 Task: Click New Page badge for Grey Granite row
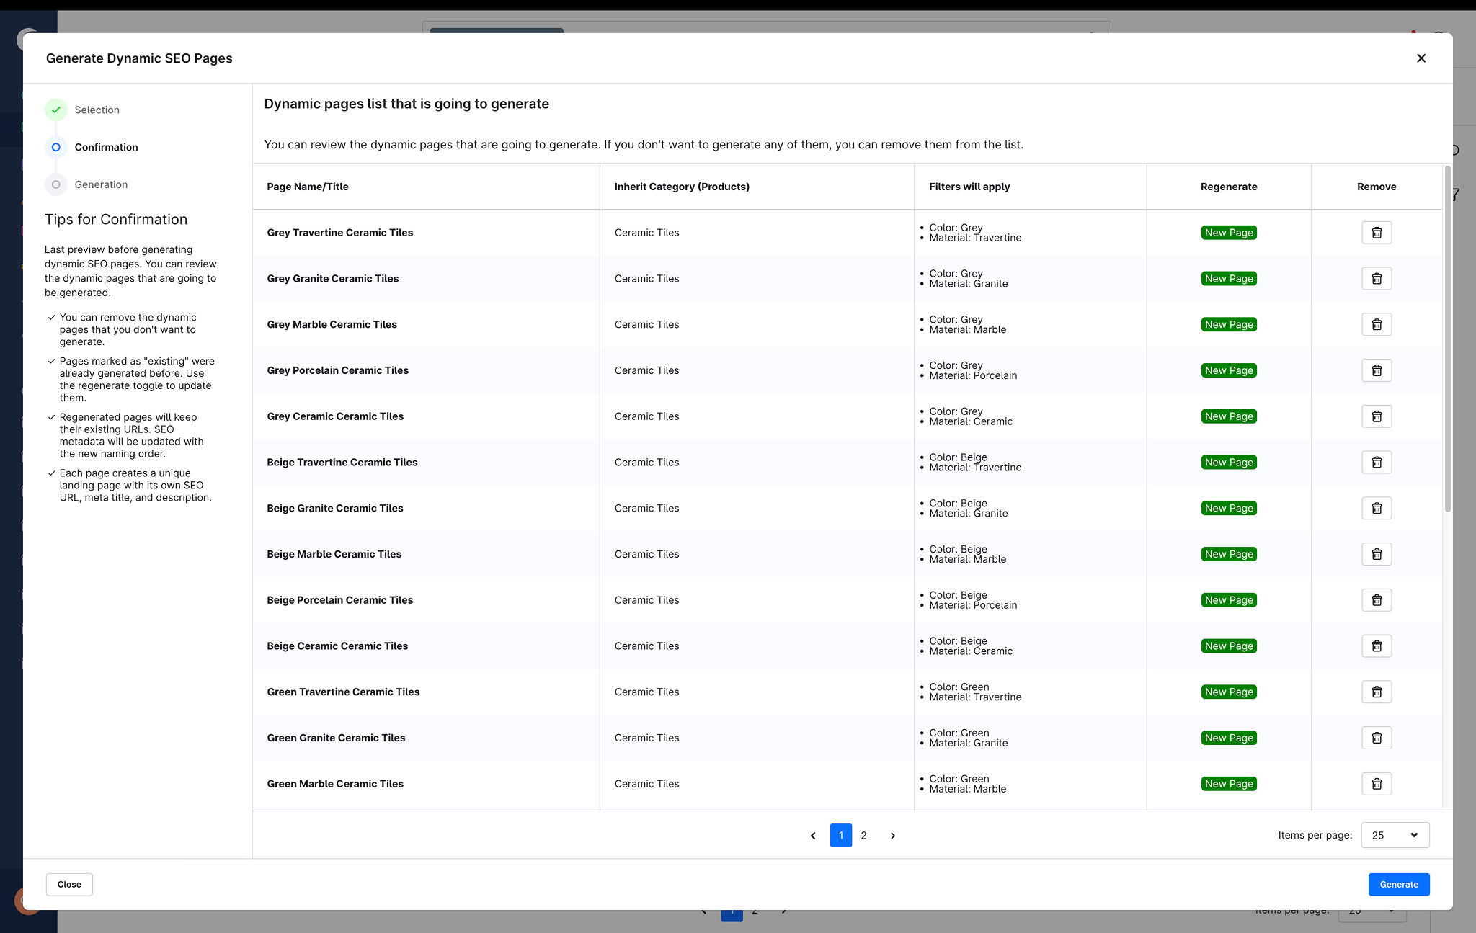click(x=1229, y=279)
